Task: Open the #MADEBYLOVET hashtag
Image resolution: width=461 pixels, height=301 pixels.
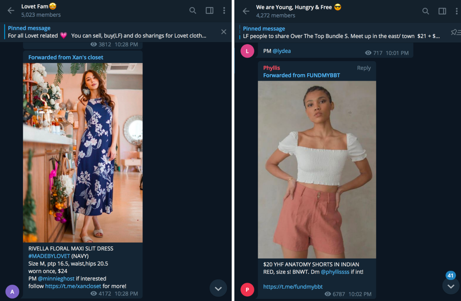Action: pyautogui.click(x=49, y=256)
